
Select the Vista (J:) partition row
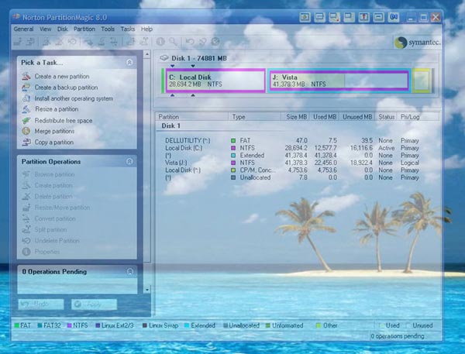[292, 163]
